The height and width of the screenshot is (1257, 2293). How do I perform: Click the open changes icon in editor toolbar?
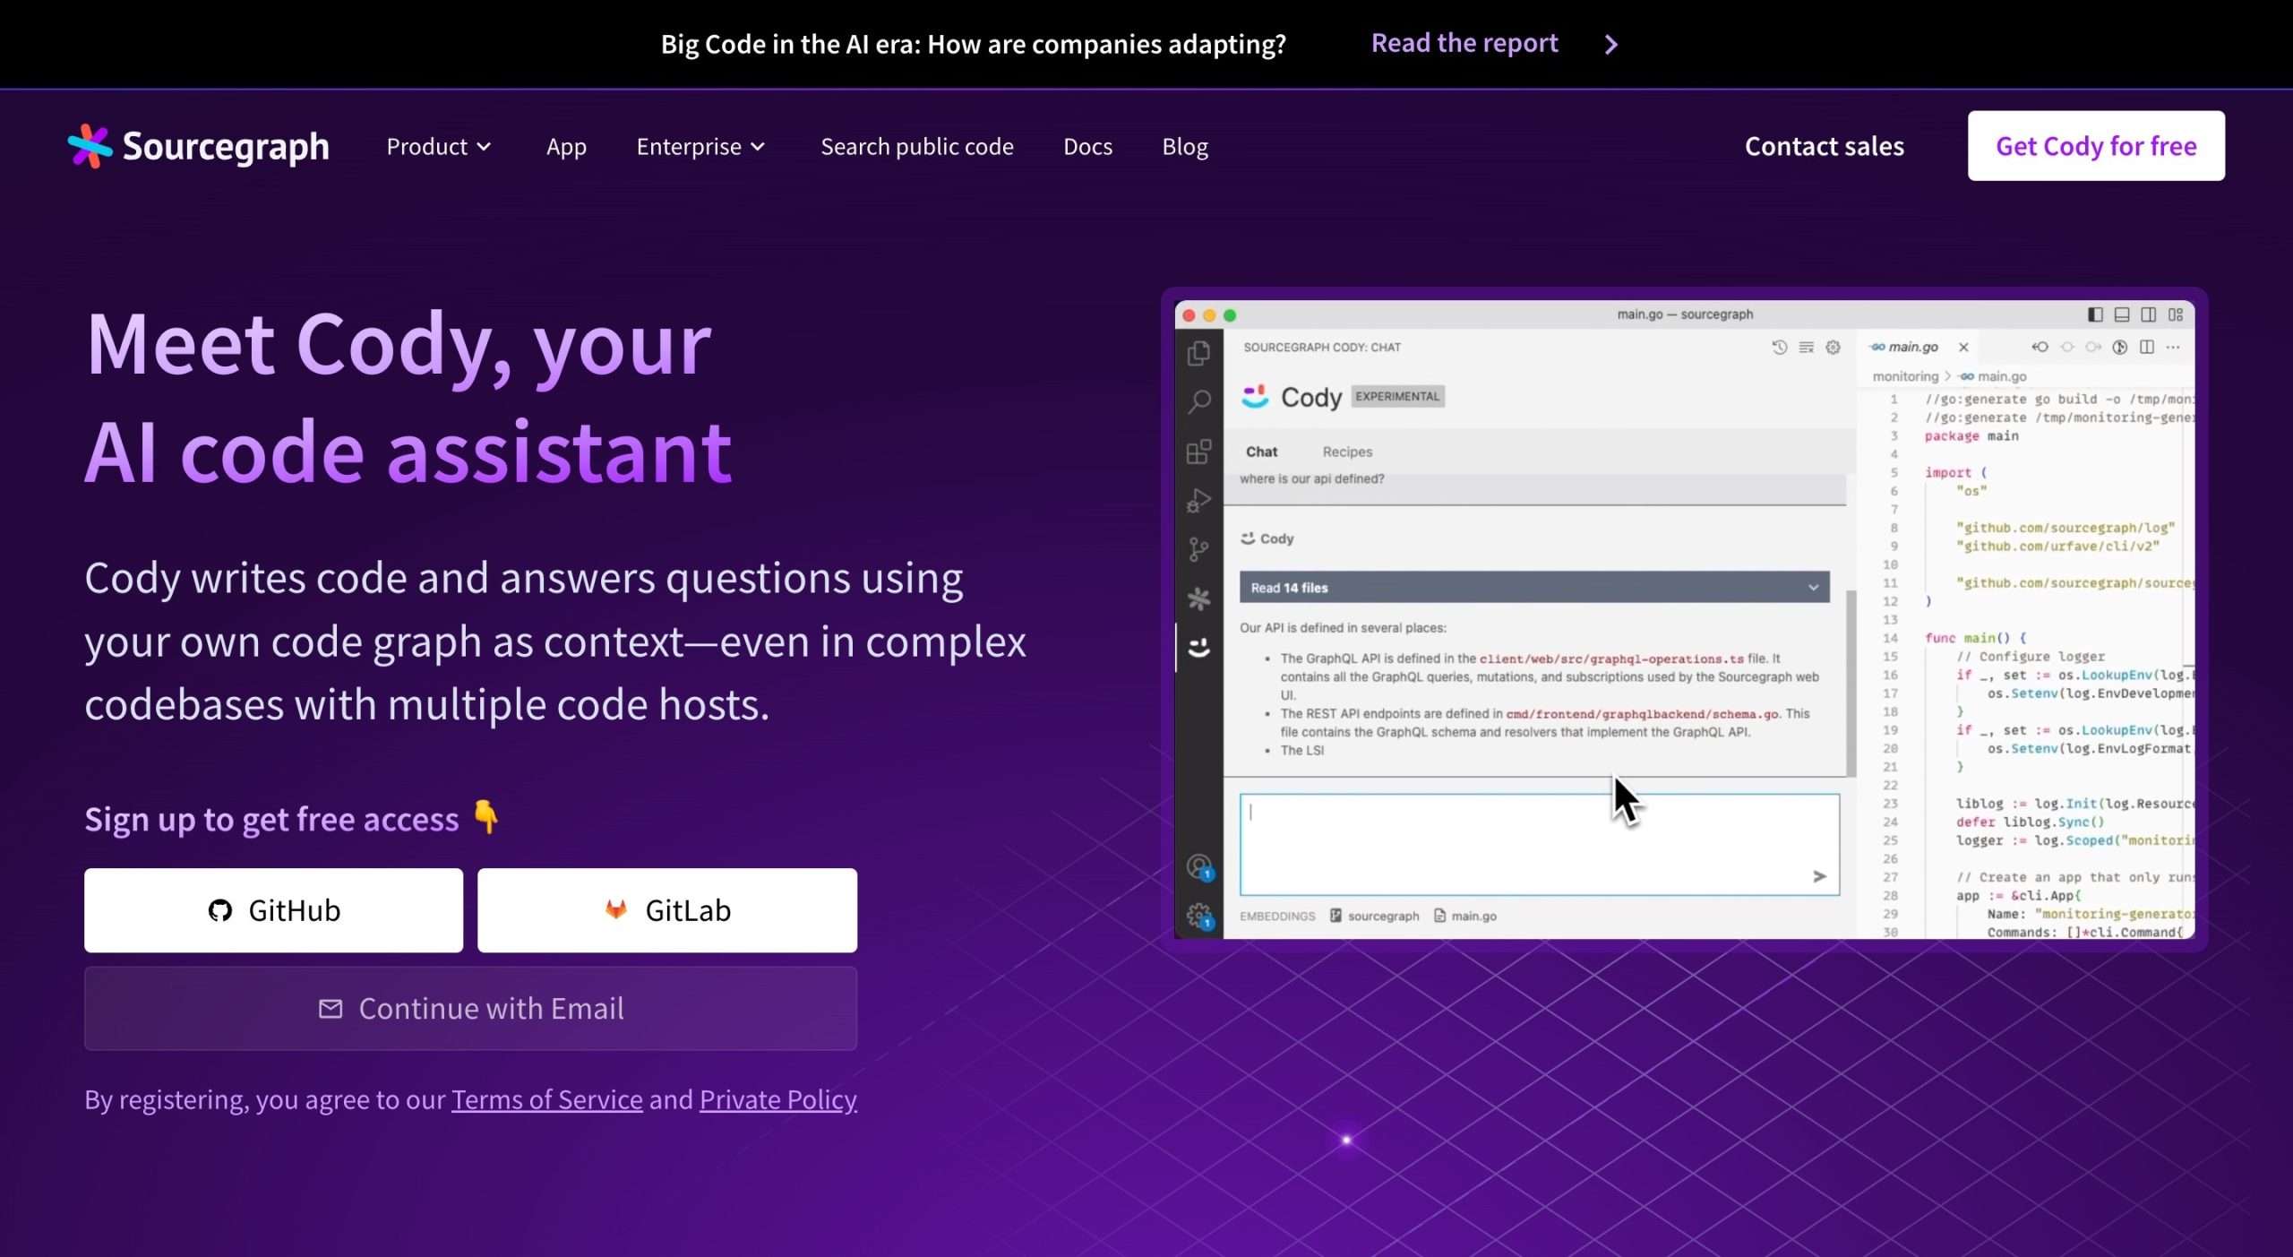point(2119,348)
